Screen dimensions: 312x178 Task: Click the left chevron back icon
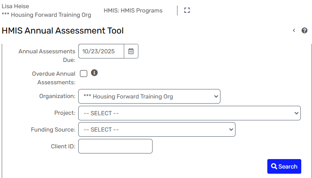294,31
